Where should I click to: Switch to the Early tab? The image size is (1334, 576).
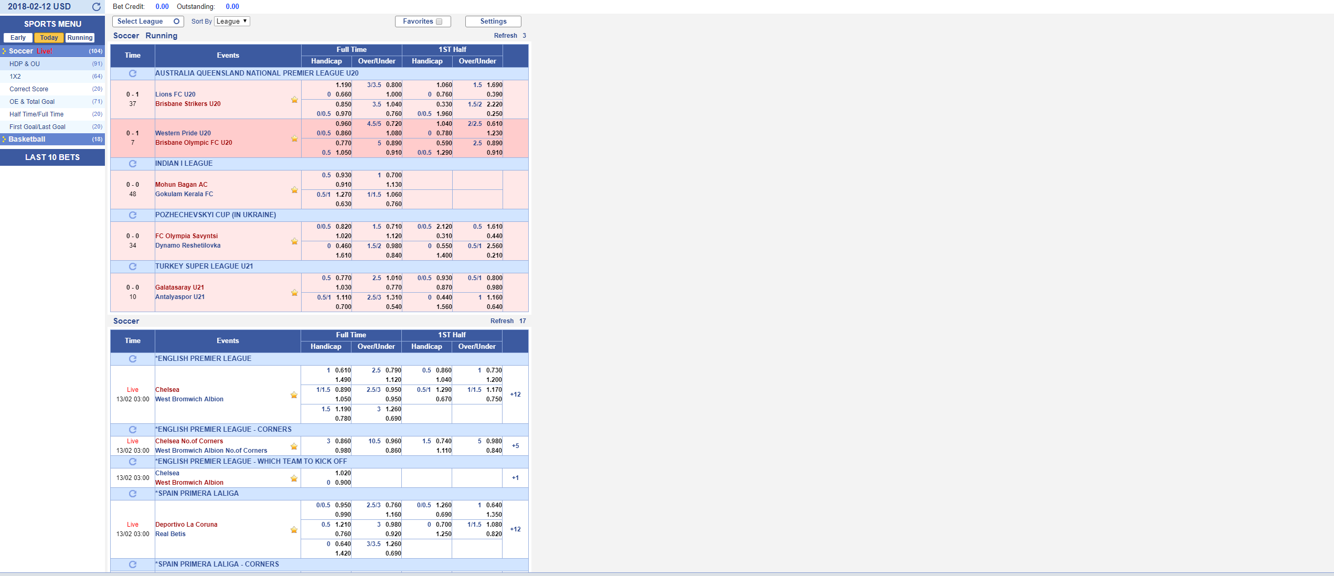pos(18,38)
